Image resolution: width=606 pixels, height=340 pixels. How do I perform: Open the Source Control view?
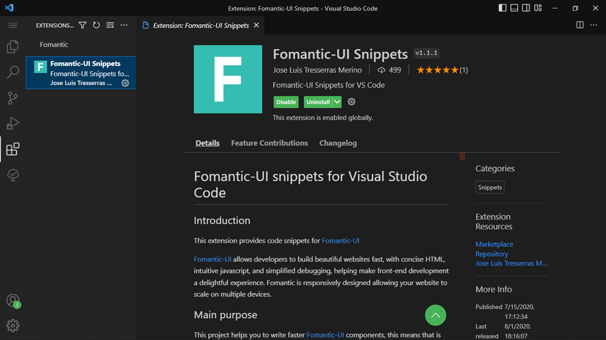click(x=13, y=98)
